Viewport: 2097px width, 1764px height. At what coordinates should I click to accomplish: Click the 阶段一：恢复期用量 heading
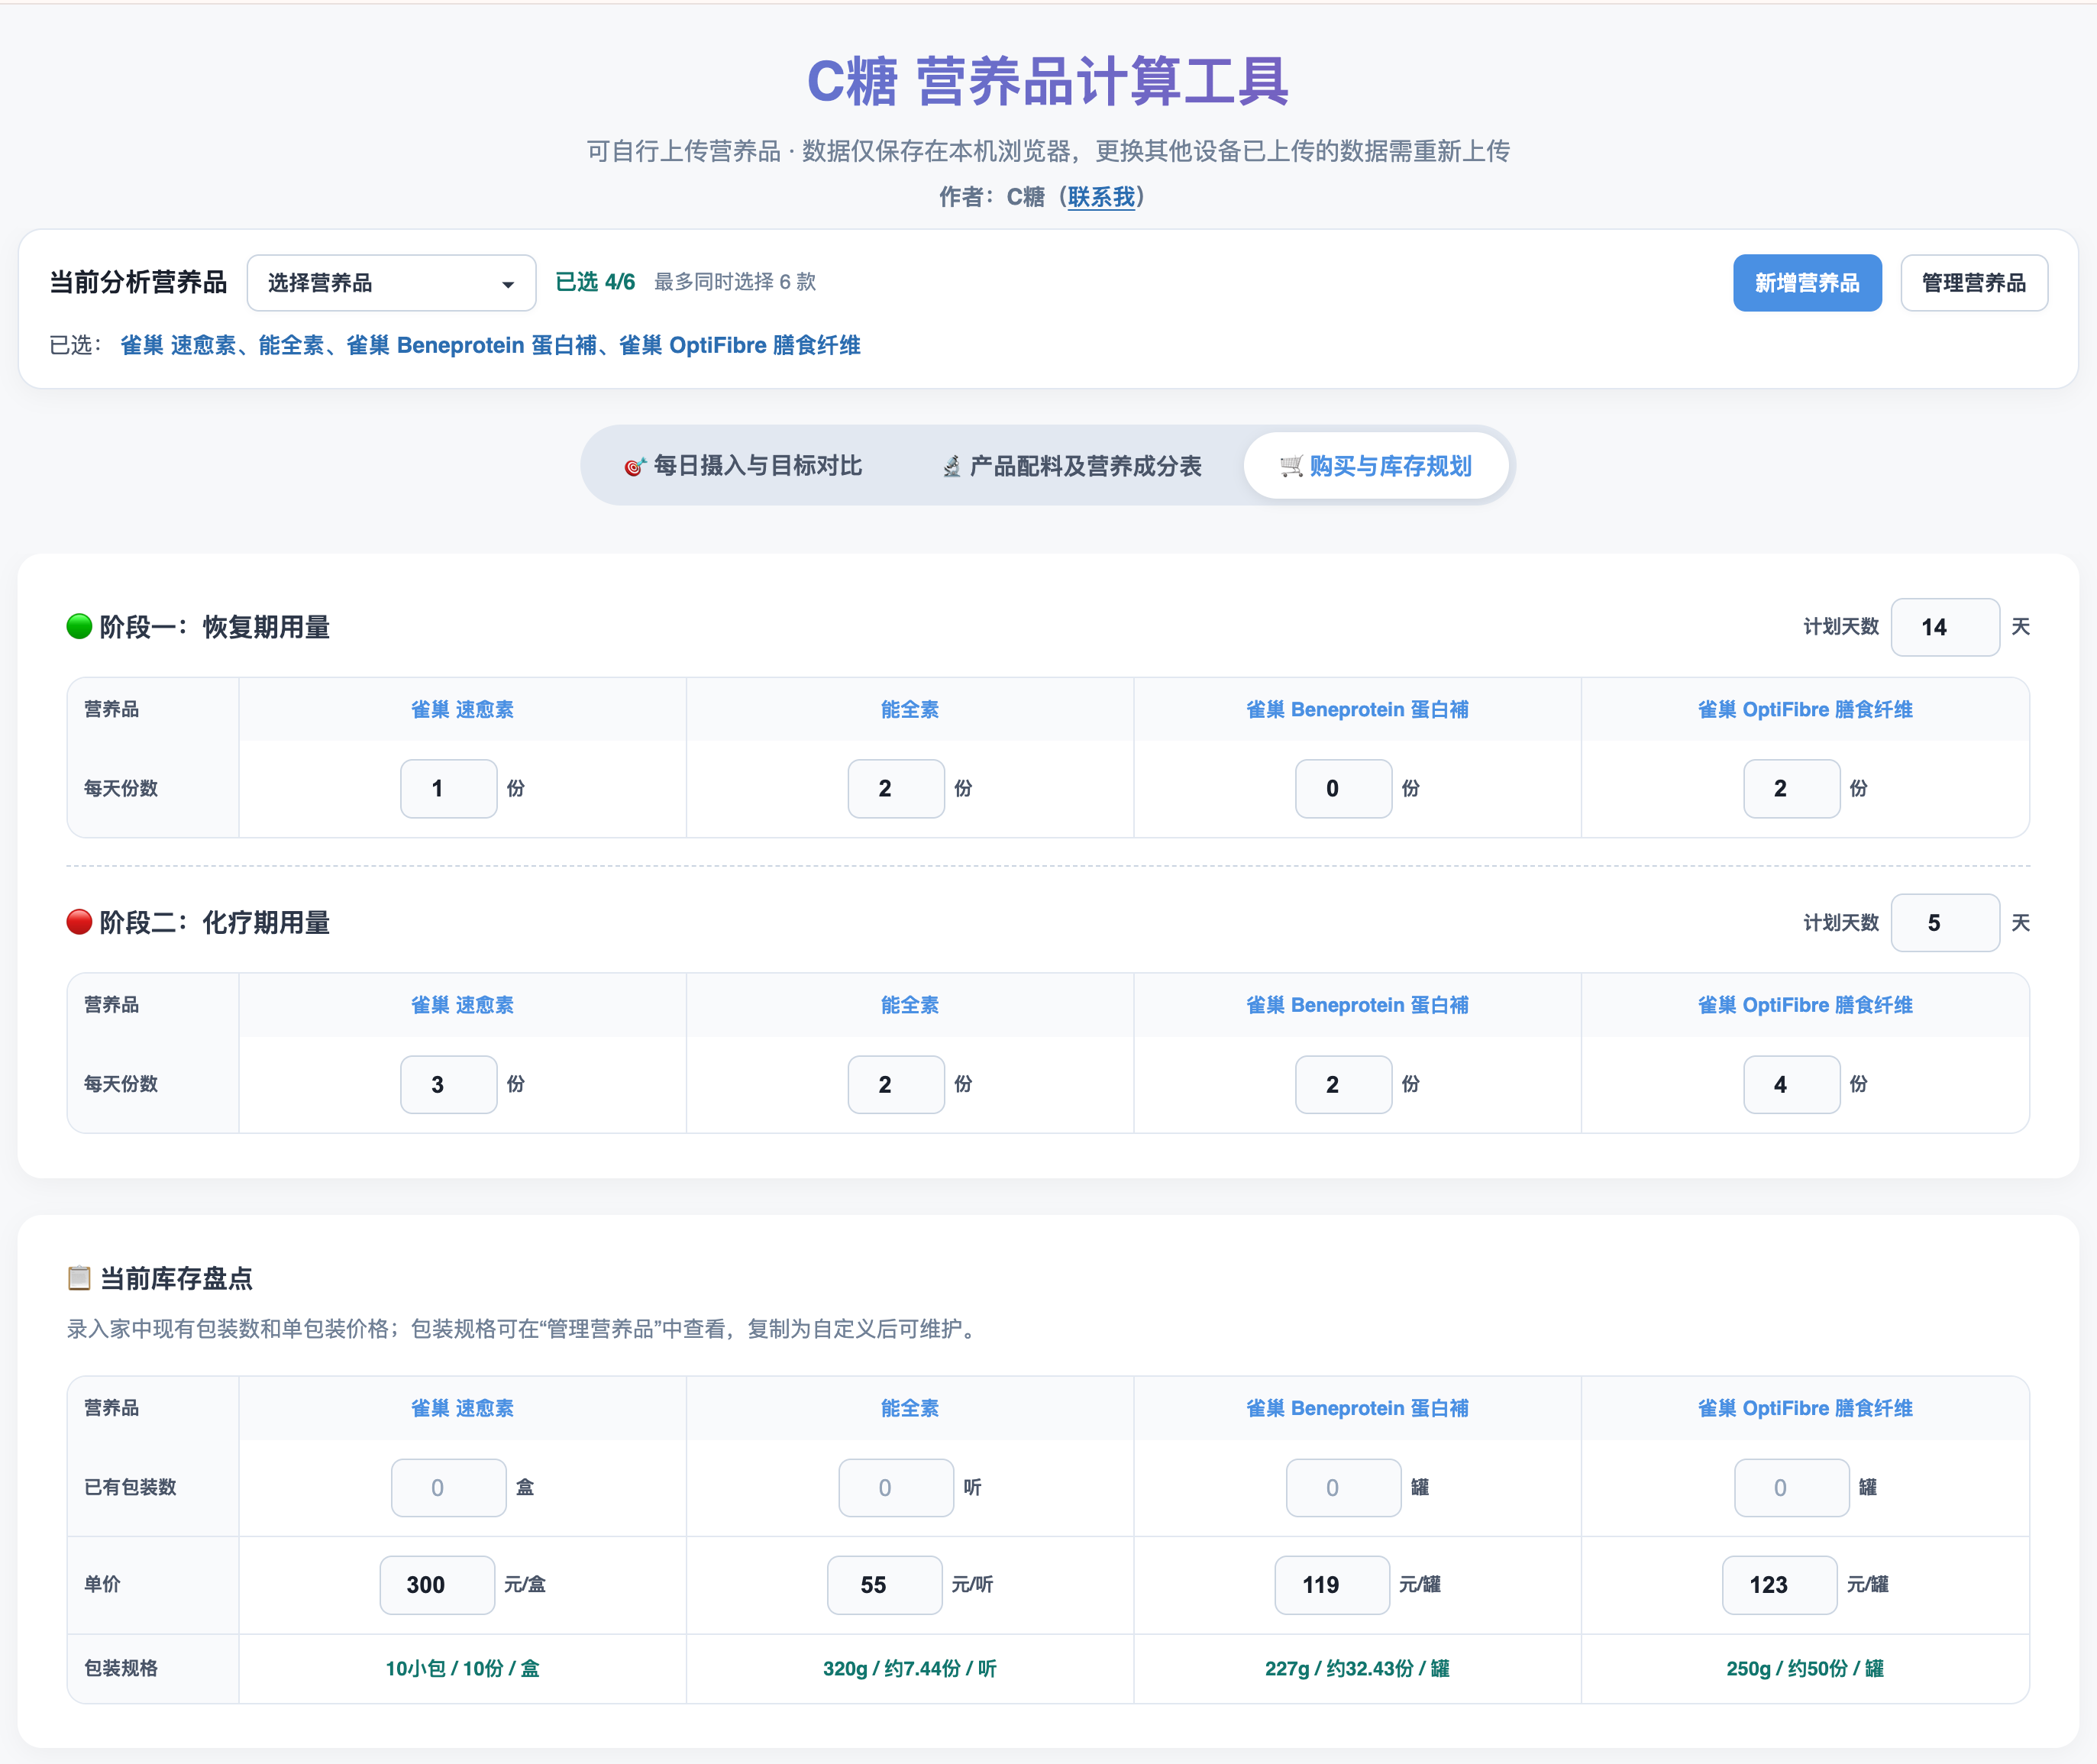tap(214, 627)
